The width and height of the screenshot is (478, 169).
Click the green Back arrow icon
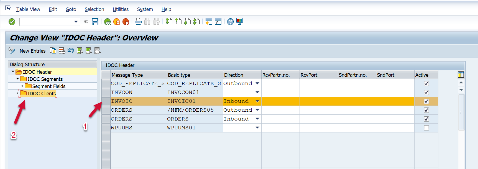pos(108,22)
